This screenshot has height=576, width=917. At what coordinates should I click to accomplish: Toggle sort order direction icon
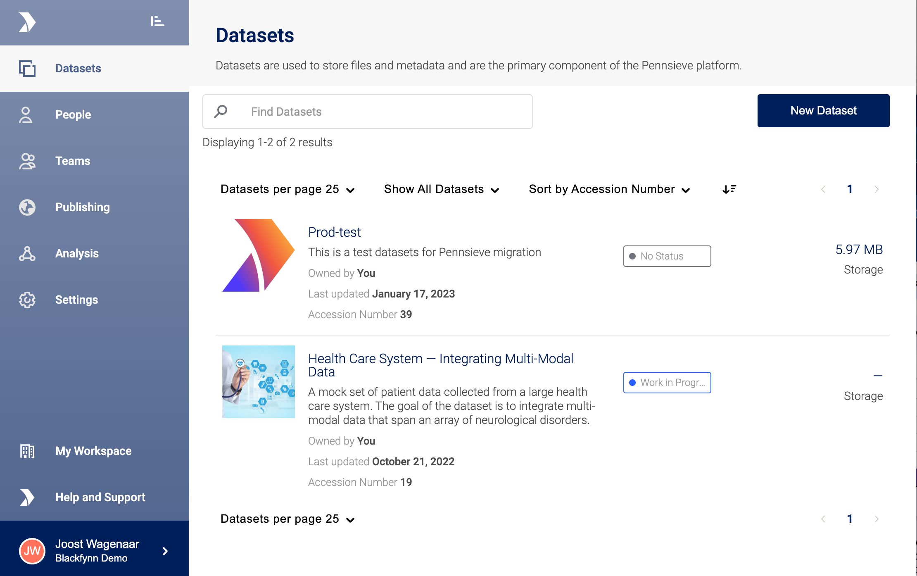click(729, 189)
